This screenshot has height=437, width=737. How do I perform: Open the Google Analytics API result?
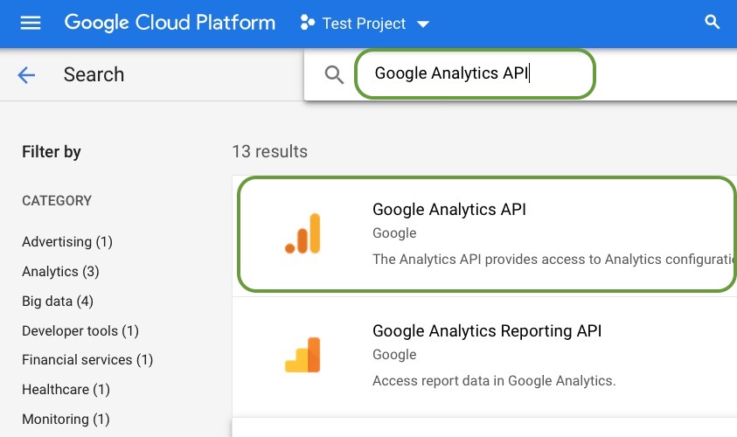[449, 210]
